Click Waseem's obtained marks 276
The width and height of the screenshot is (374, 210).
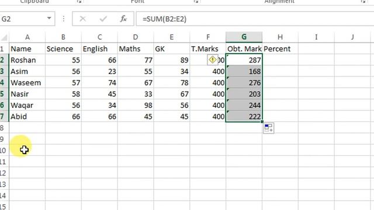[244, 83]
